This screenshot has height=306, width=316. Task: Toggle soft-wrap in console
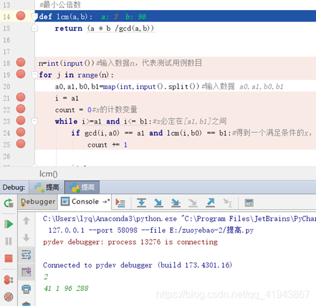tap(27, 255)
